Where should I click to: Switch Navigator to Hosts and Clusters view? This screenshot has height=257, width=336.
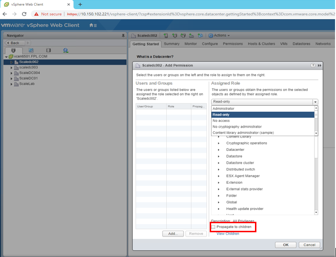13,50
